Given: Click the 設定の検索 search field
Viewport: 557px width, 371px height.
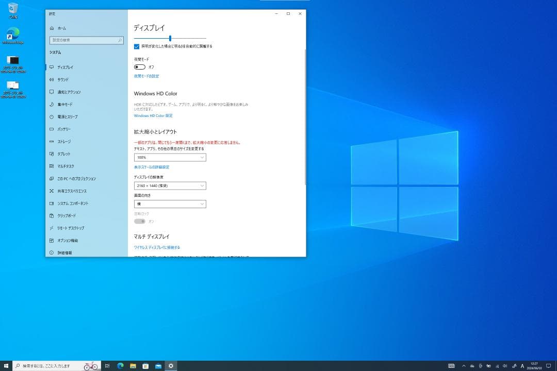Looking at the screenshot, I should (x=87, y=41).
